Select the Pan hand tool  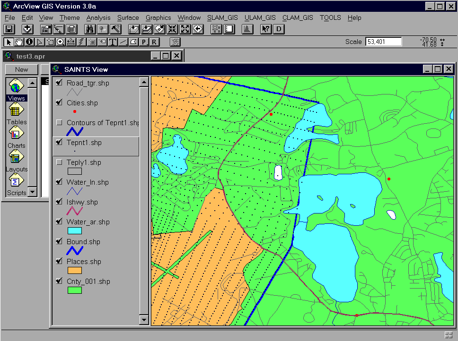[x=19, y=42]
